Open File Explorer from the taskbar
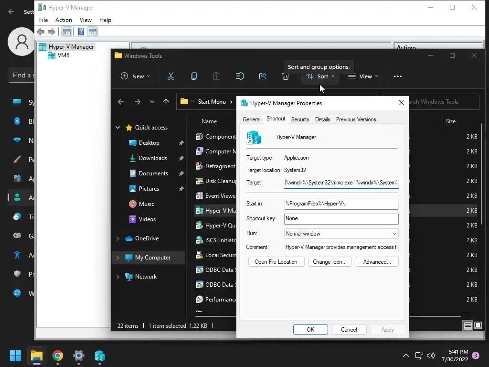 (36, 356)
